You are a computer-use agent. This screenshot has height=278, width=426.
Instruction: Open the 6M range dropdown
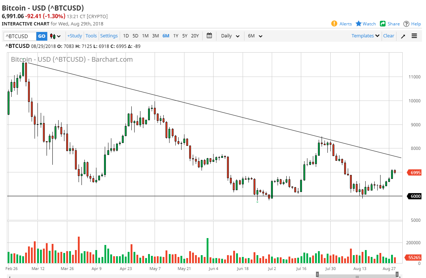(255, 36)
